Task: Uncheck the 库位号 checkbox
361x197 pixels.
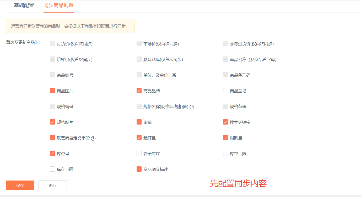Action: pos(52,153)
